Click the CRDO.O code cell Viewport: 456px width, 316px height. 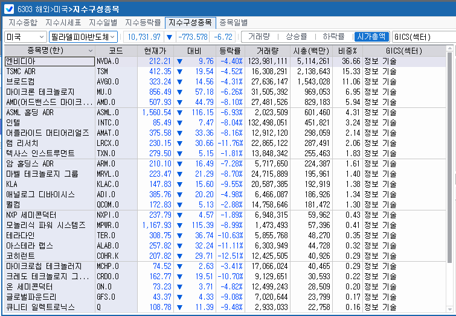pos(116,276)
